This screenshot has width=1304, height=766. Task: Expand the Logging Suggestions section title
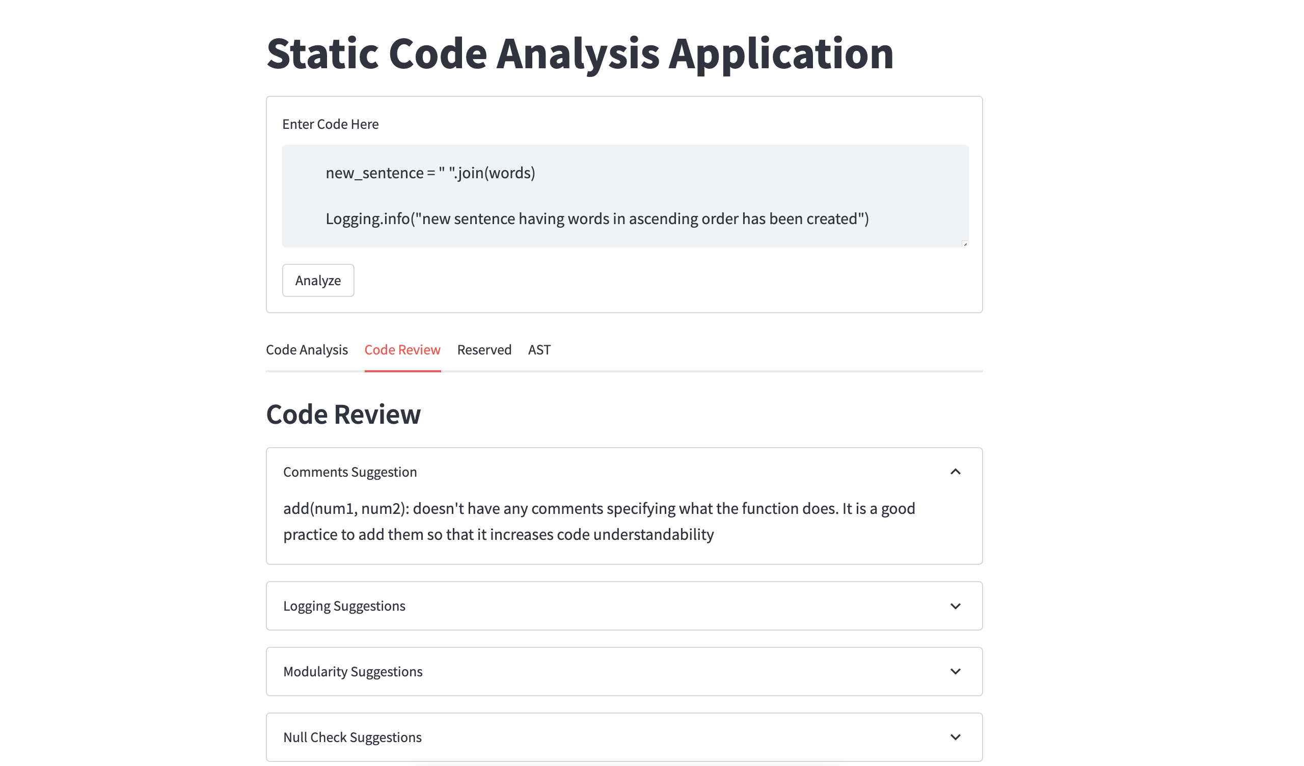(x=344, y=606)
